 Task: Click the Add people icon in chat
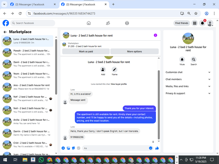pyautogui.click(x=103, y=70)
